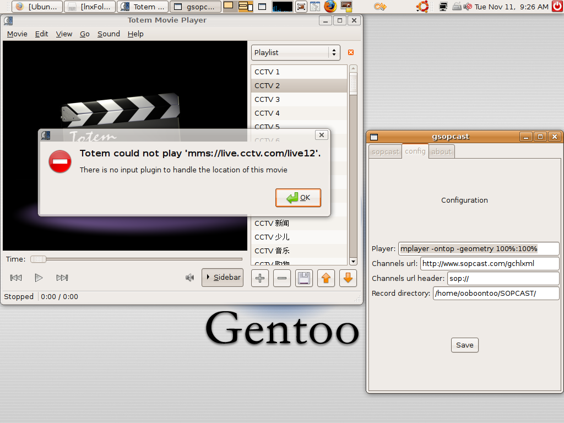Click the volume speaker icon in Totem
This screenshot has width=564, height=423.
189,278
